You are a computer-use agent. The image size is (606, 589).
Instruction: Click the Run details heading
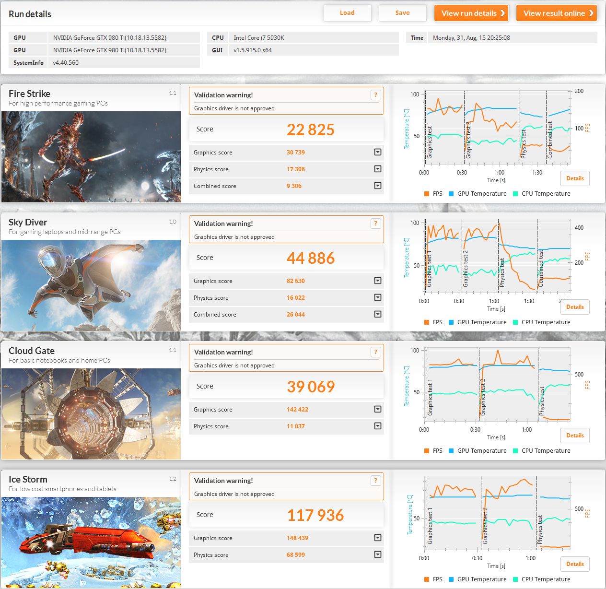pos(30,14)
